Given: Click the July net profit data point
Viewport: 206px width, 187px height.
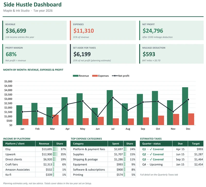Looking at the screenshot, I should click(113, 98).
